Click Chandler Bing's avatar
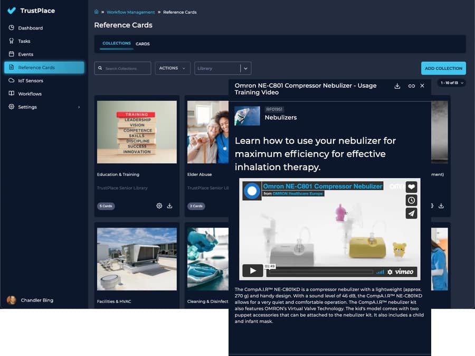Viewport: 475px width, 356px height. 12,300
